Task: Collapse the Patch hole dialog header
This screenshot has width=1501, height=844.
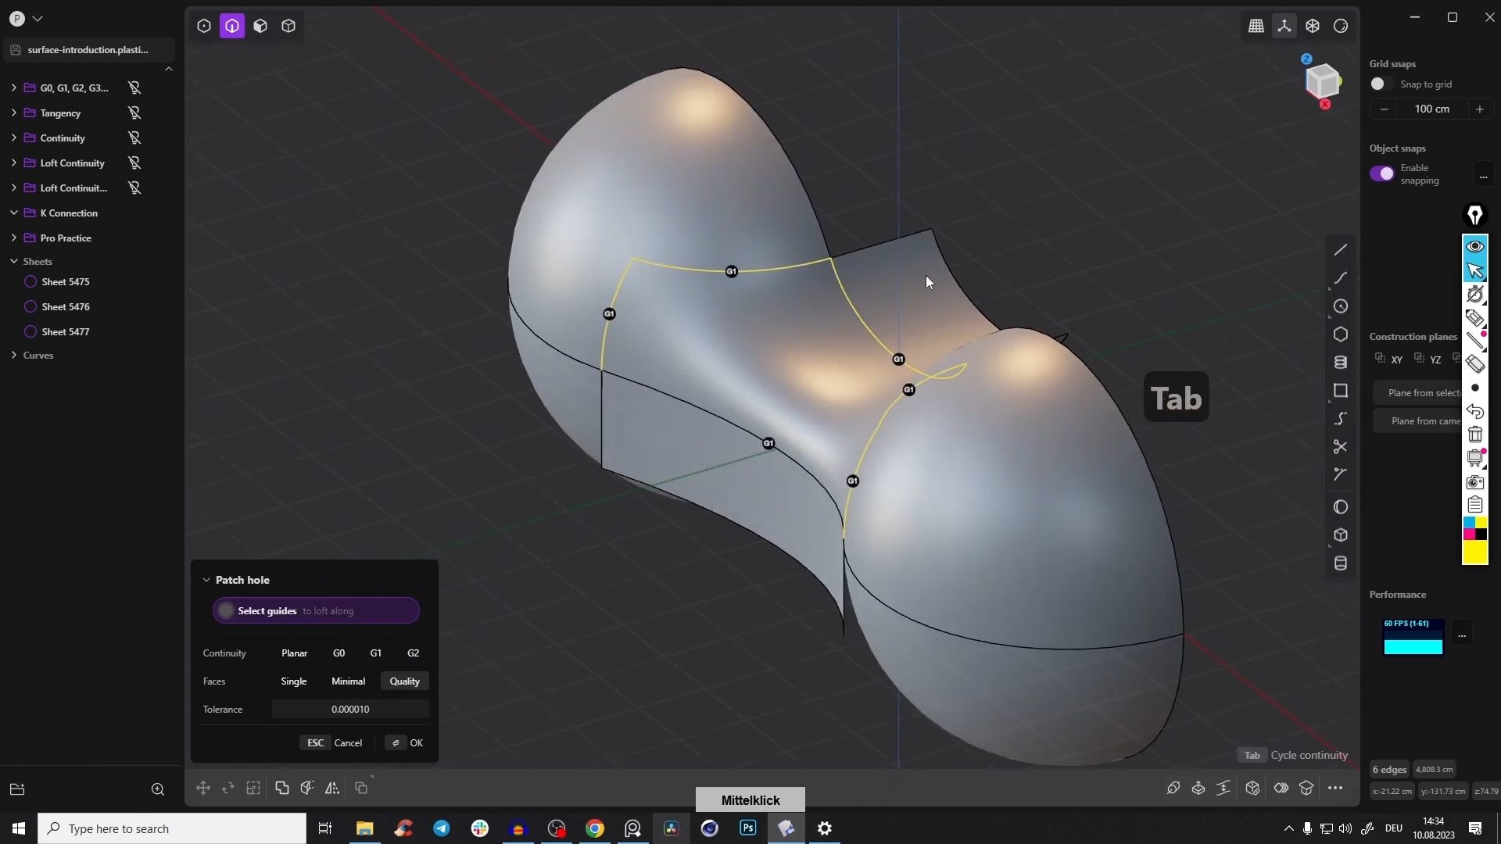Action: [206, 580]
